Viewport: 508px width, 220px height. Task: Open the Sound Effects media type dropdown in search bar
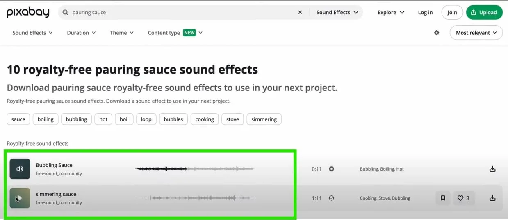pyautogui.click(x=337, y=12)
